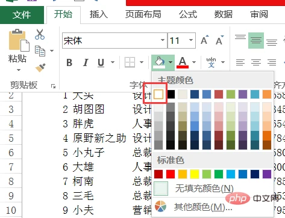Click the Cut scissors icon
285x218 pixels.
[x=40, y=34]
